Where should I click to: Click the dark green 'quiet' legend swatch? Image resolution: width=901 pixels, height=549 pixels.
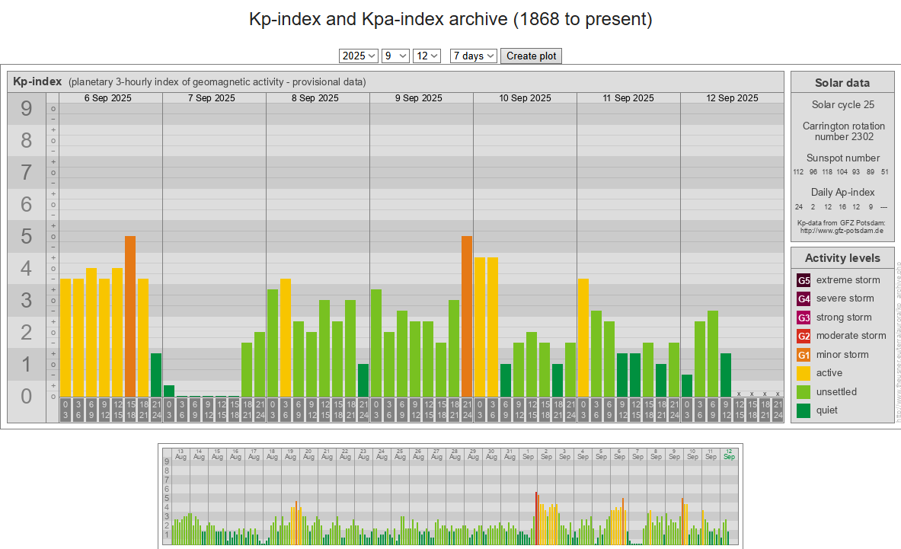pos(804,410)
